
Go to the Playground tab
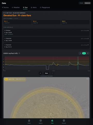[45, 8]
